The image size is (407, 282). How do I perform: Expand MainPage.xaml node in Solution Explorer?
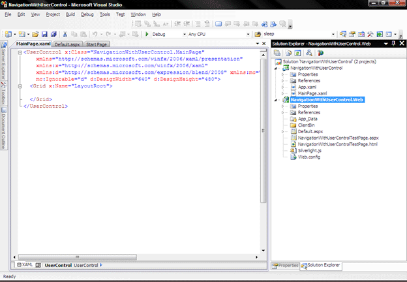coord(283,93)
